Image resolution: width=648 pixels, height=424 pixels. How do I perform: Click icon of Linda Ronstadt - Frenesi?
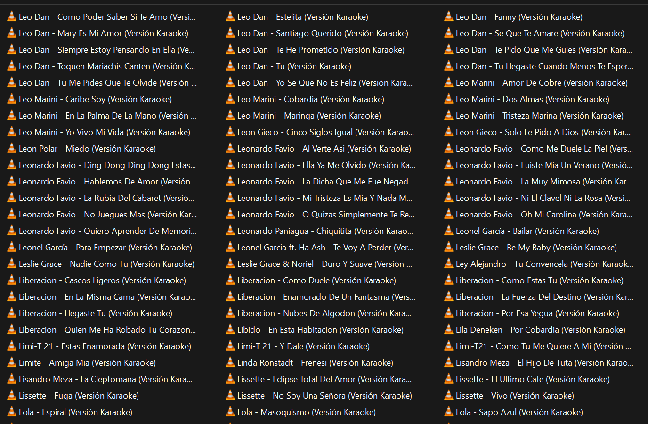(230, 362)
